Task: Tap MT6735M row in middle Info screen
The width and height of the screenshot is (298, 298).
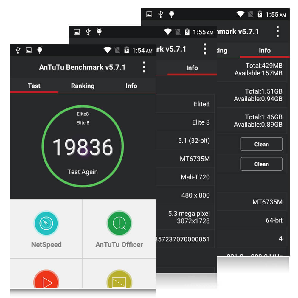Action: pos(185,159)
